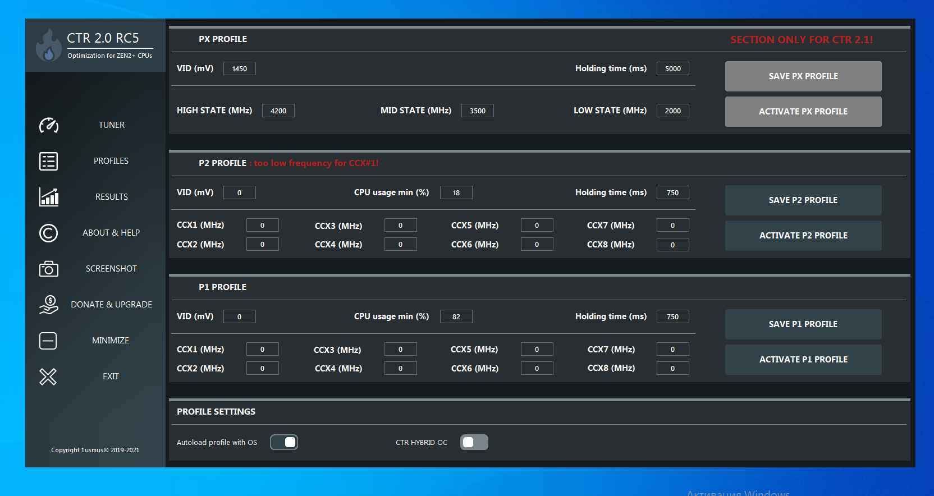Open the TUNER section
The width and height of the screenshot is (934, 496).
pos(112,125)
